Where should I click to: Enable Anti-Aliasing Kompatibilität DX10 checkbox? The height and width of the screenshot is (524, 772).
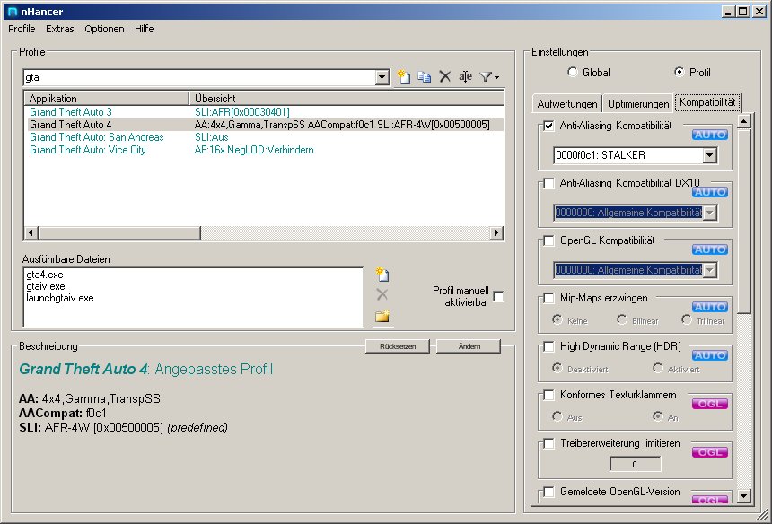(548, 184)
